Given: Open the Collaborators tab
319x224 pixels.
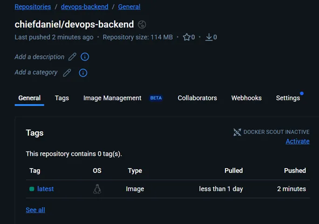Looking at the screenshot, I should tap(197, 98).
